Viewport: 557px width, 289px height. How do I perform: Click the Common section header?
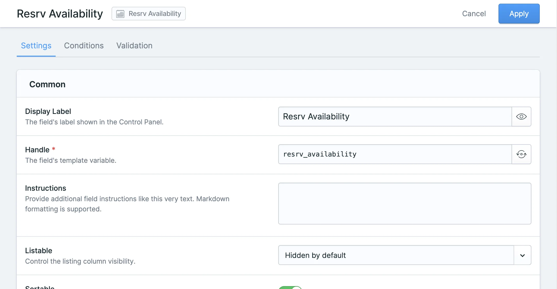pyautogui.click(x=47, y=84)
